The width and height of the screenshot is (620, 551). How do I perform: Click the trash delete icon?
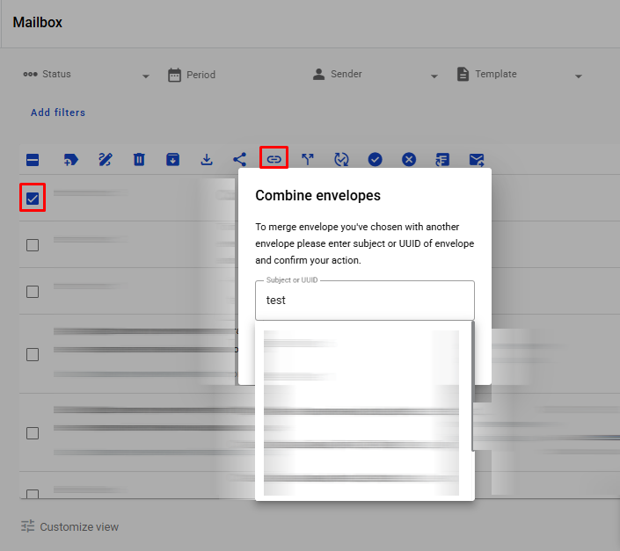[x=139, y=160]
